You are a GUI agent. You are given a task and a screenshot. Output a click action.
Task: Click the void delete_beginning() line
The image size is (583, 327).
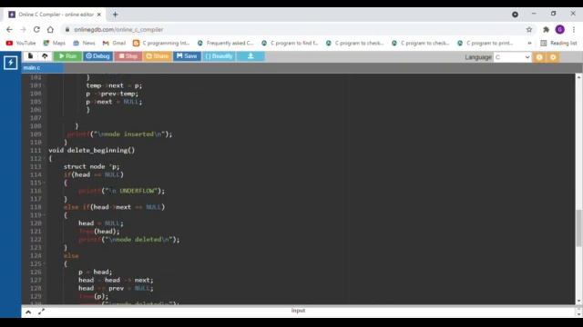tap(91, 150)
